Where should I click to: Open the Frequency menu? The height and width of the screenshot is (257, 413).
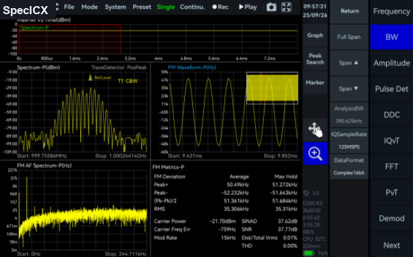tap(391, 11)
